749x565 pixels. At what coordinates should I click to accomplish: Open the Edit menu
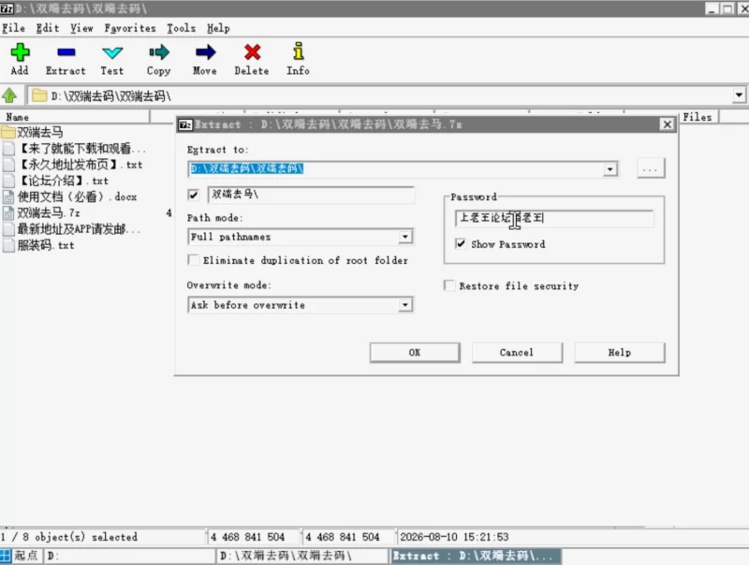tap(48, 28)
